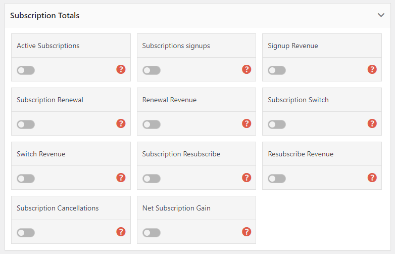Click help icon for Subscription Switch
The height and width of the screenshot is (254, 395).
pos(372,123)
